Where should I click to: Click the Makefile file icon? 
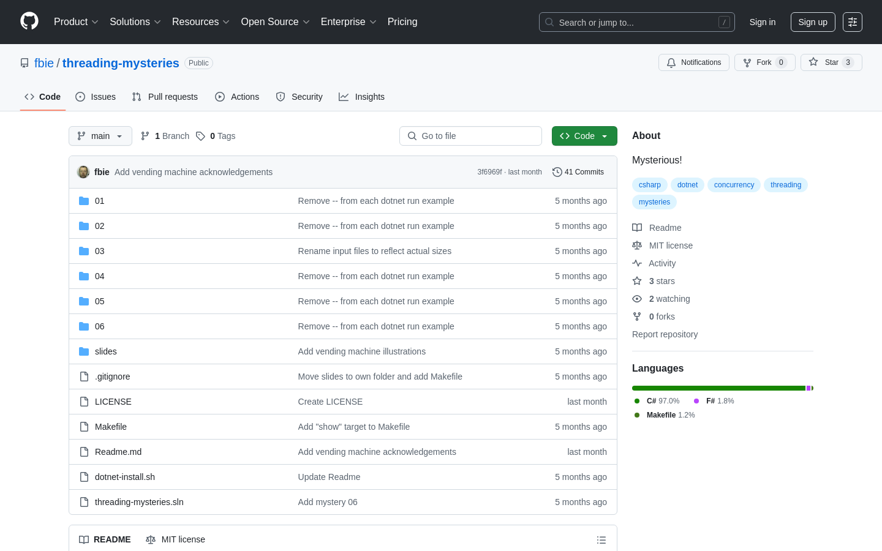point(84,427)
